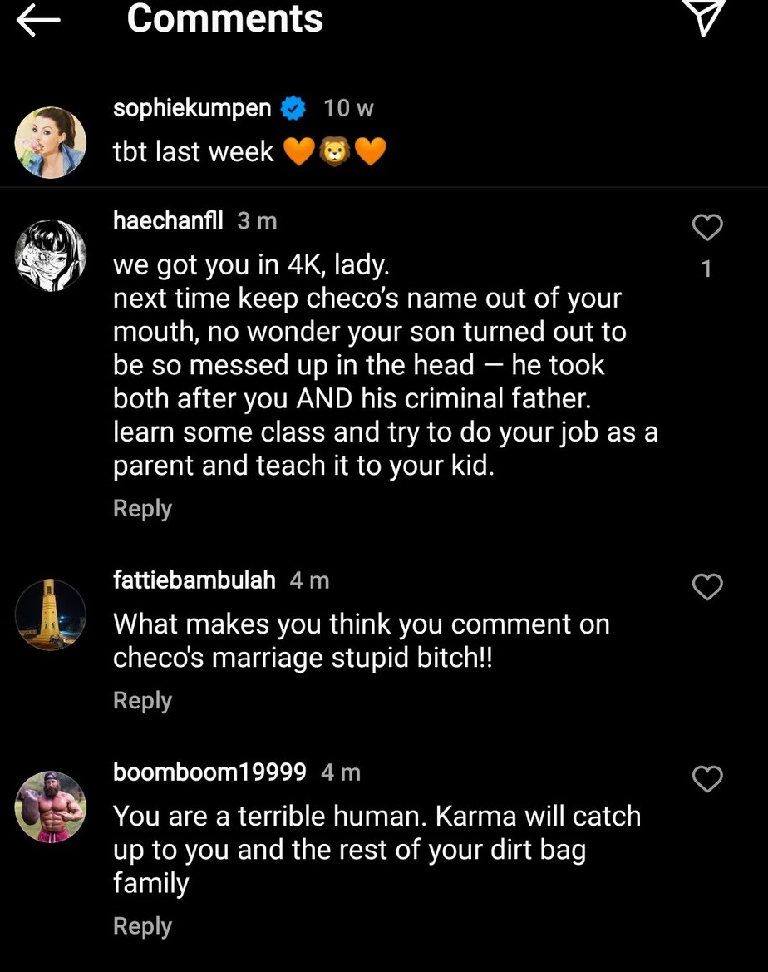Visit haechanfll's profile via username

point(168,220)
